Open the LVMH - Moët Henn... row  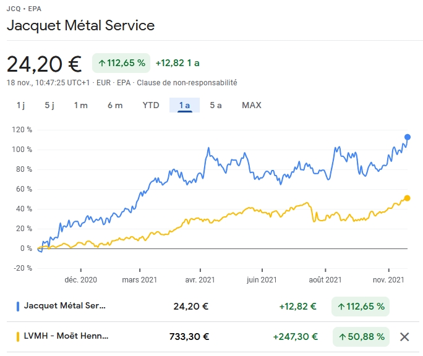(66, 337)
